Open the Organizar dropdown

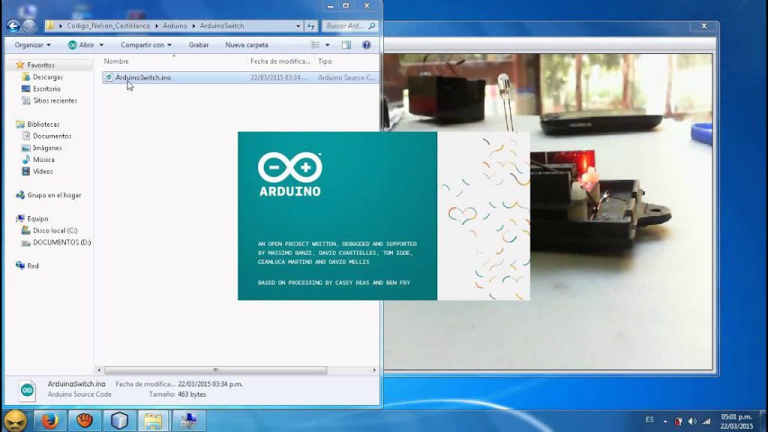click(x=31, y=44)
